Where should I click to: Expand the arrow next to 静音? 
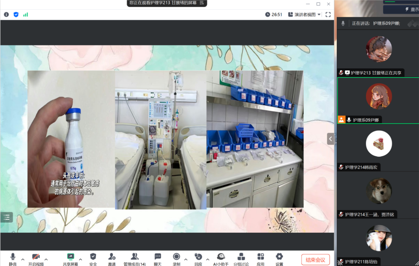(23, 259)
